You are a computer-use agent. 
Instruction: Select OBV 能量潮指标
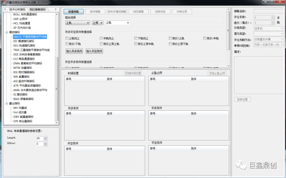[23, 117]
